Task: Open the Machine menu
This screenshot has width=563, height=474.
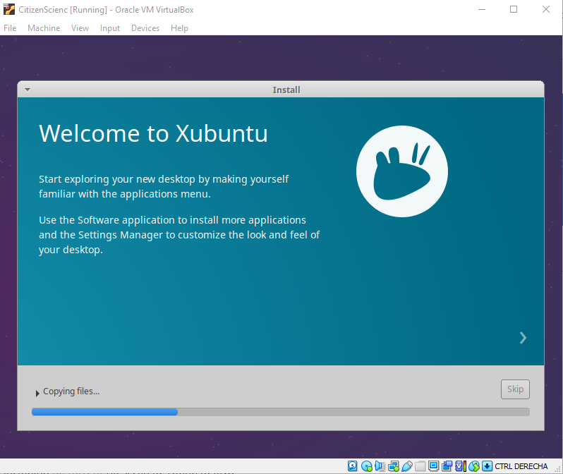Action: (x=44, y=28)
